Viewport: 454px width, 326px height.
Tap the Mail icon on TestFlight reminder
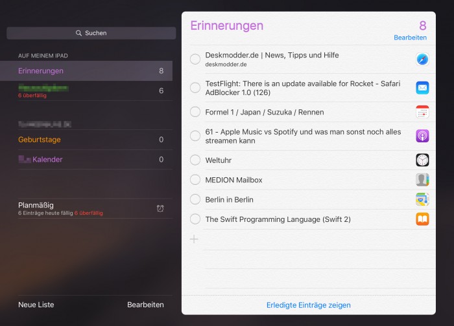422,88
